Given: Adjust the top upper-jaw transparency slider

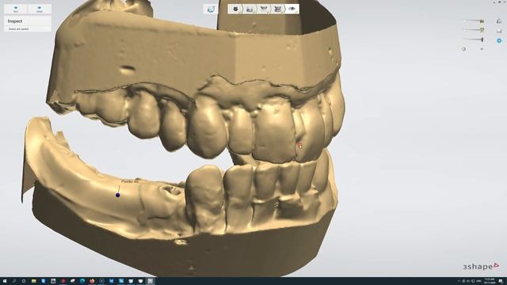Looking at the screenshot, I should click(474, 21).
